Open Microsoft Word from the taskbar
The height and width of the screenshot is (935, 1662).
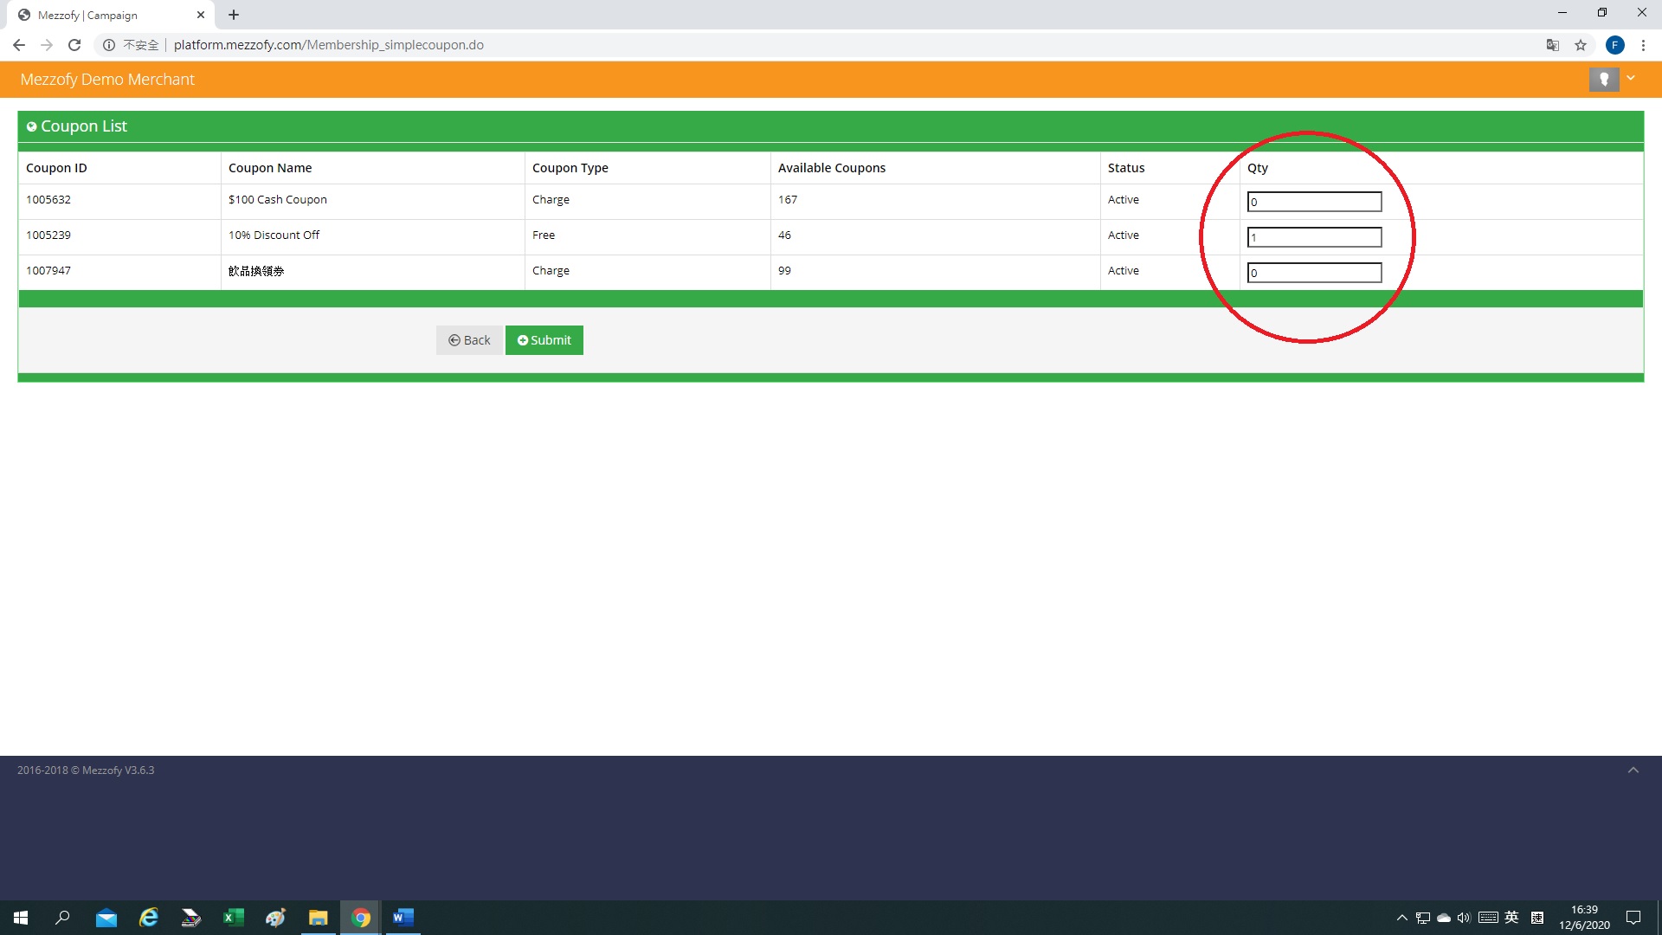click(x=403, y=918)
